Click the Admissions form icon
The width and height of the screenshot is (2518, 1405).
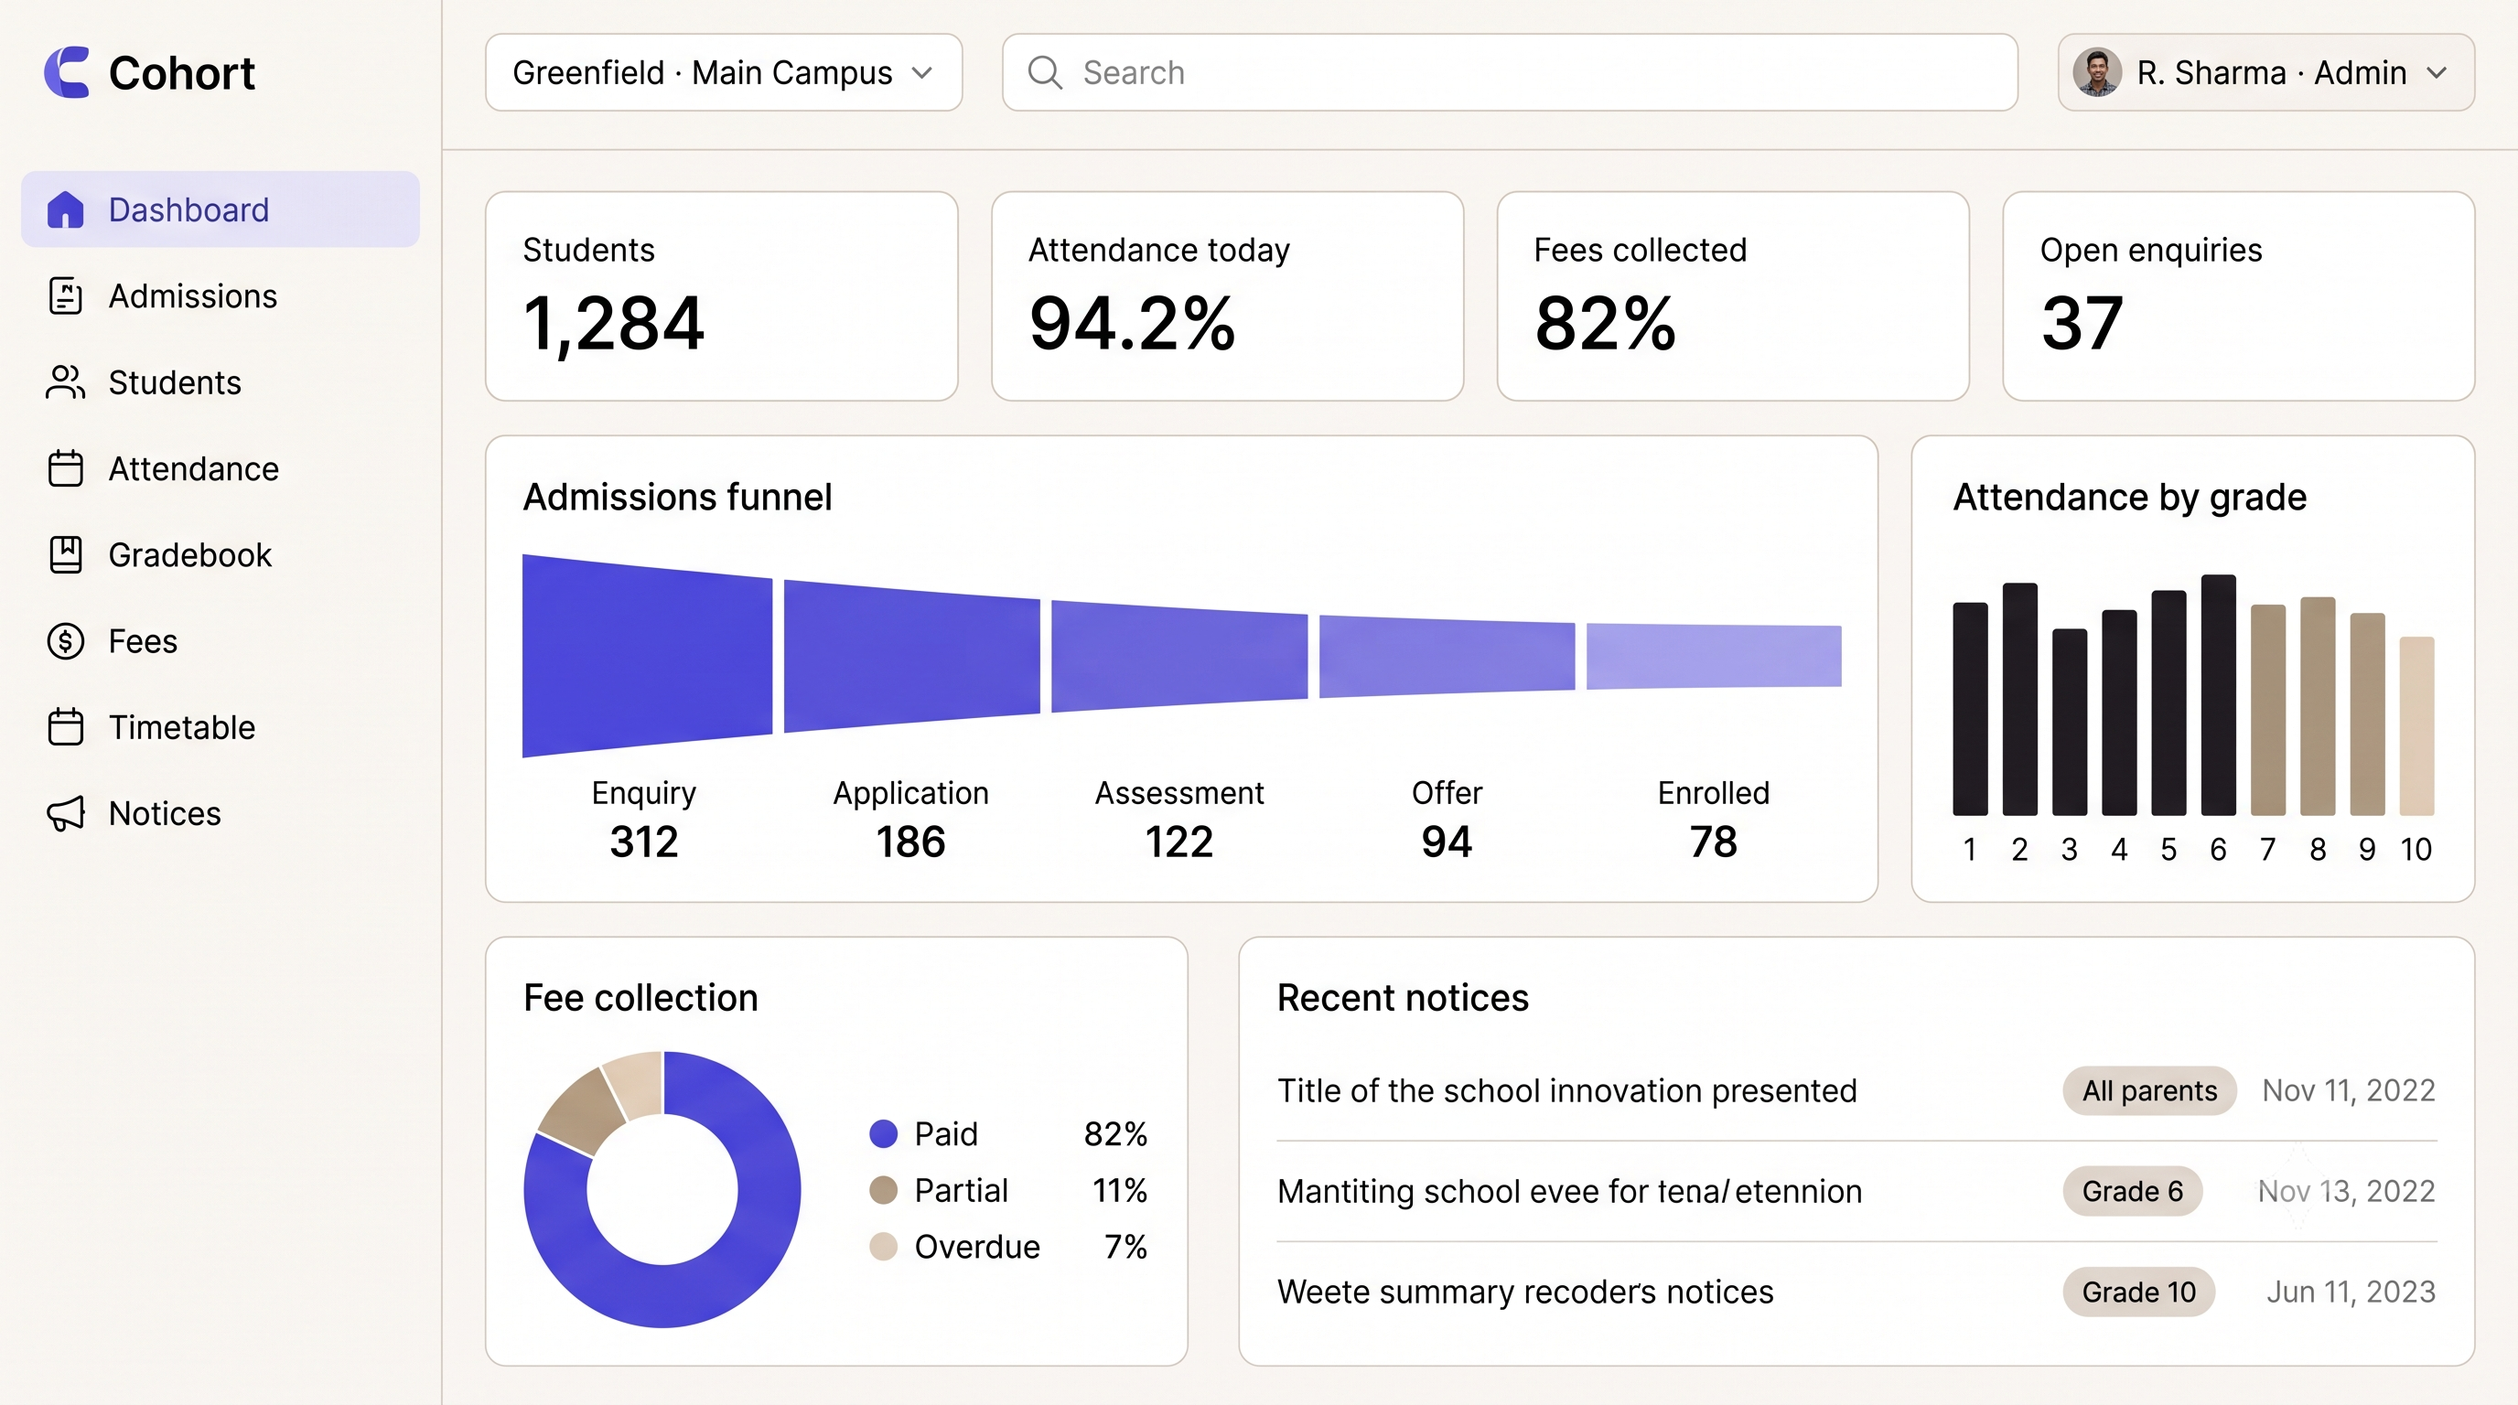[66, 296]
